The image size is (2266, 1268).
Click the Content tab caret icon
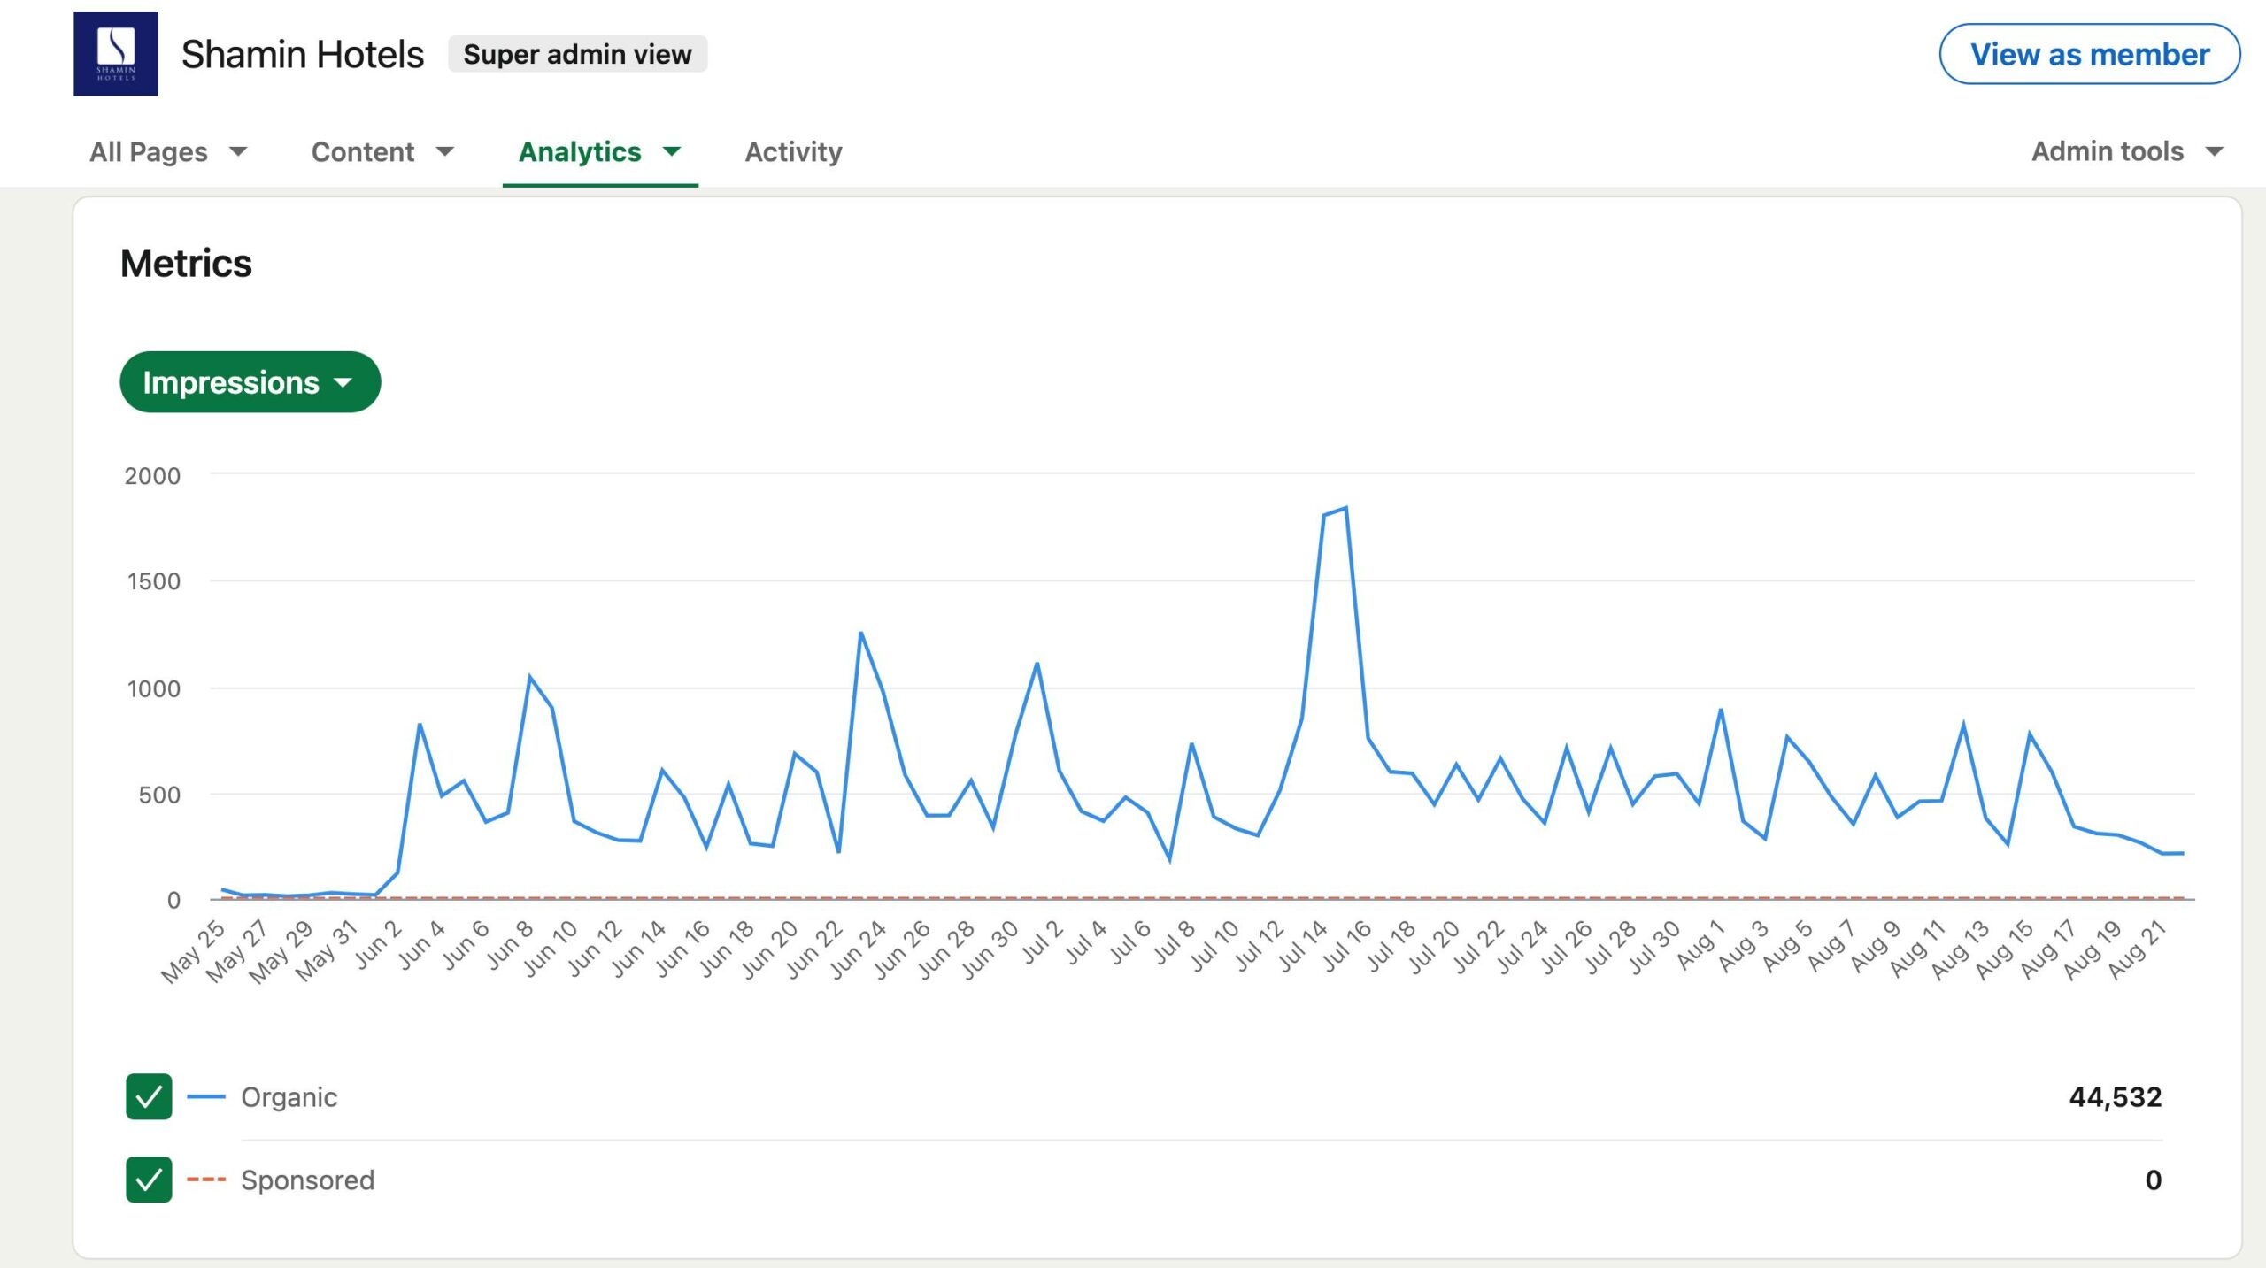point(445,151)
